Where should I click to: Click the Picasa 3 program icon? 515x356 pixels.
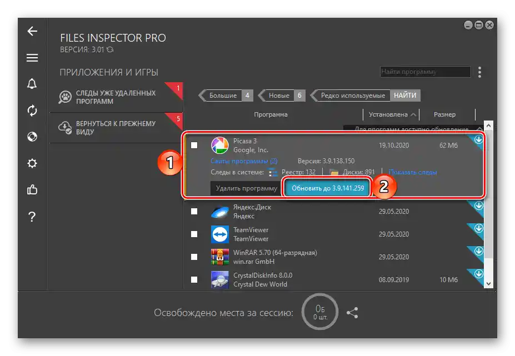(220, 145)
